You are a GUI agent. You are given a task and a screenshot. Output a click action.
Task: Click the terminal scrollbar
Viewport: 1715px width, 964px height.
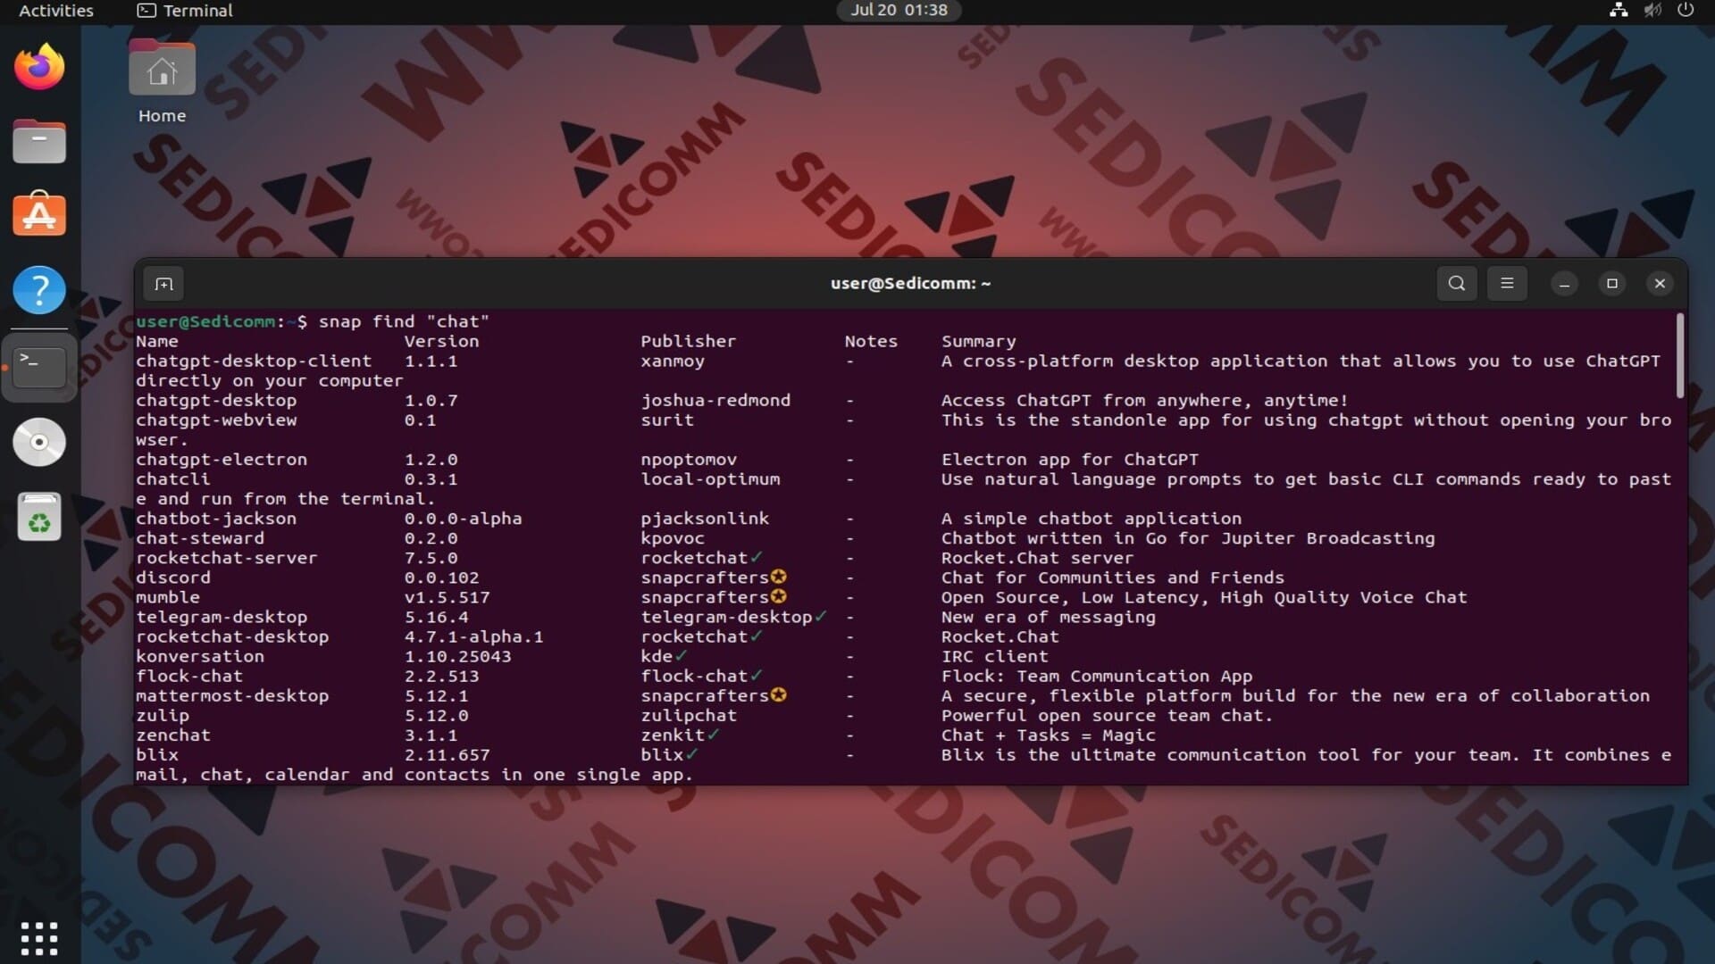[x=1680, y=355]
